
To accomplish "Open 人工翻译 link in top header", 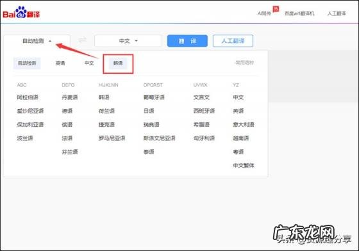I will [x=337, y=13].
